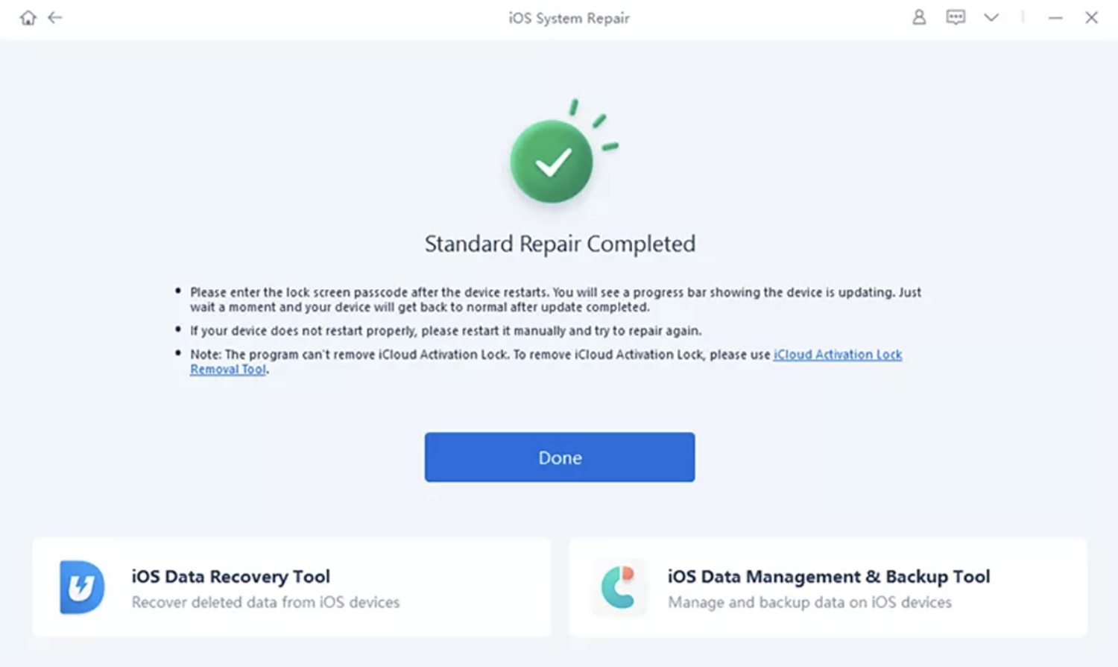Click the back arrow icon

(x=55, y=17)
